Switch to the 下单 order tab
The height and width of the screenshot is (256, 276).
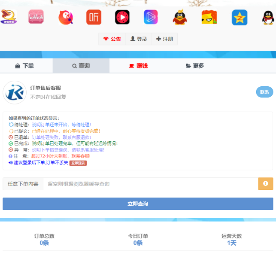tap(24, 66)
